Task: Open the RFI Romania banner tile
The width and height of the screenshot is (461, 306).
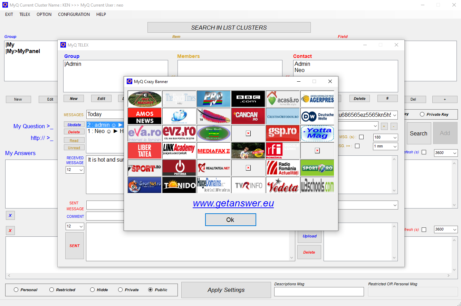Action: [283, 151]
